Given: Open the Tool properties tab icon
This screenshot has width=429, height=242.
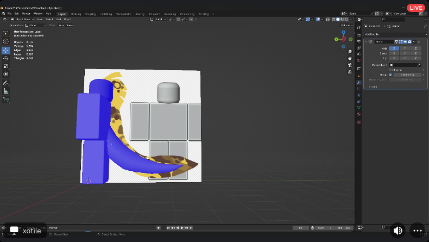Looking at the screenshot, I should pos(359,27).
